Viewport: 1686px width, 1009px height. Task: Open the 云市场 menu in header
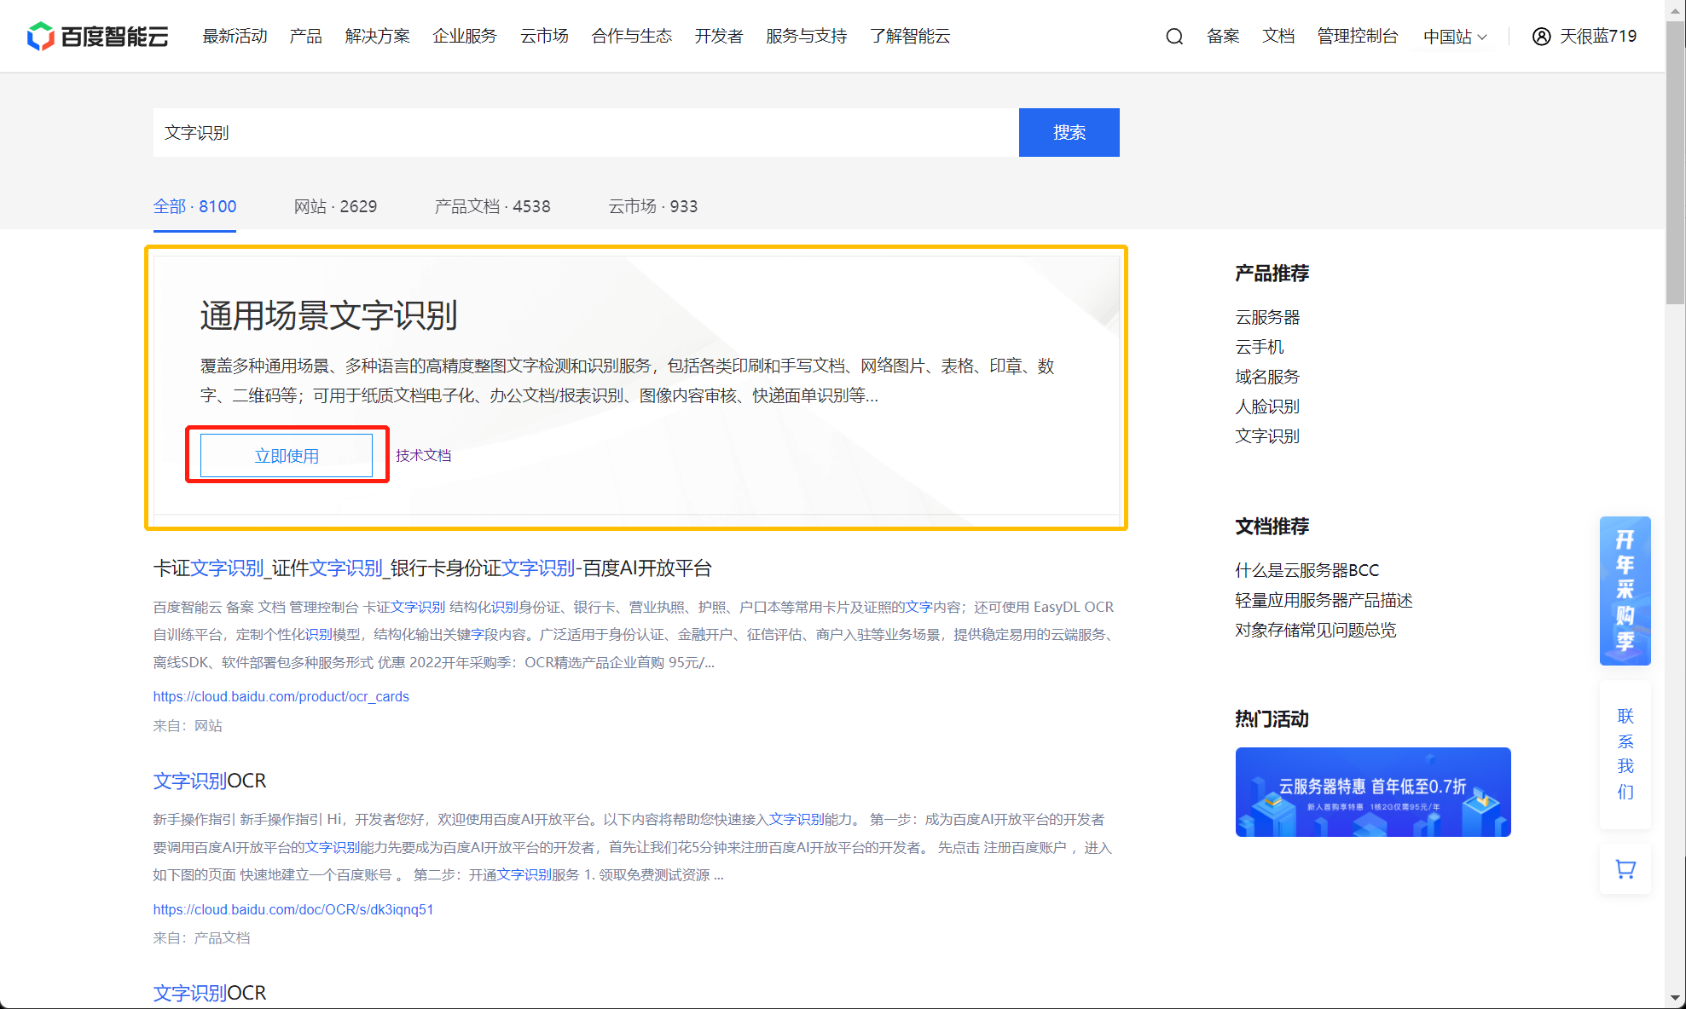tap(544, 37)
